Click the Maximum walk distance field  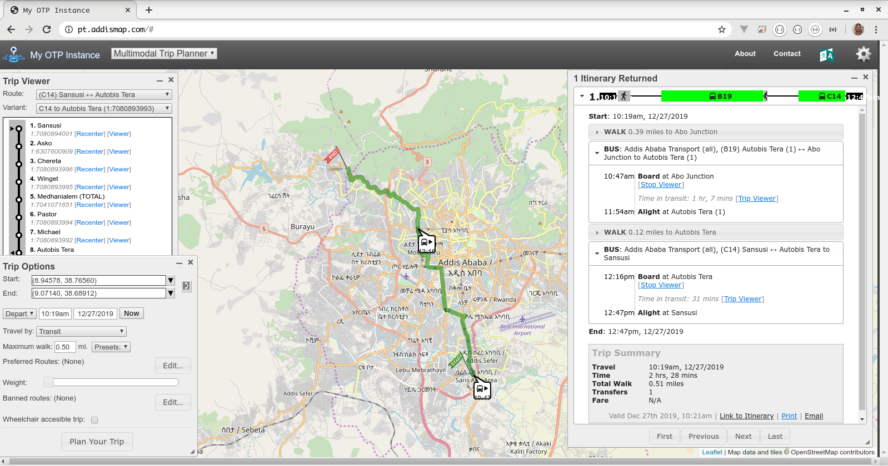pos(65,347)
